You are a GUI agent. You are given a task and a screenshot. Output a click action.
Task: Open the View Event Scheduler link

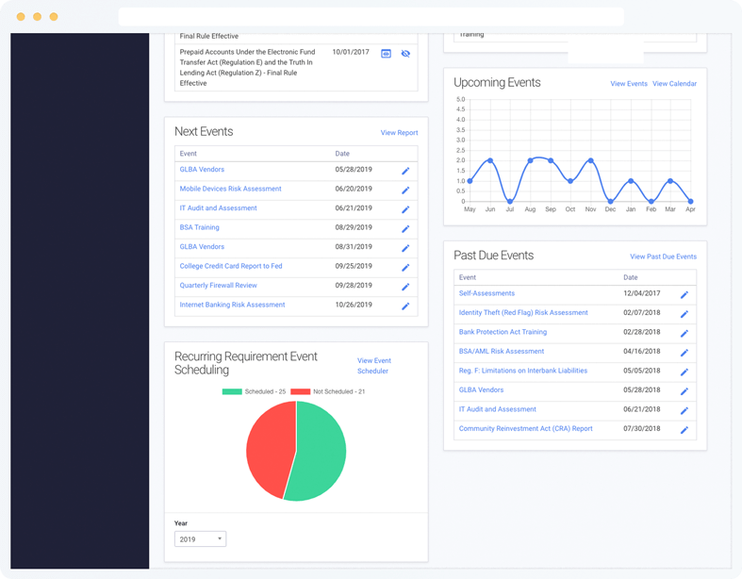click(x=374, y=366)
